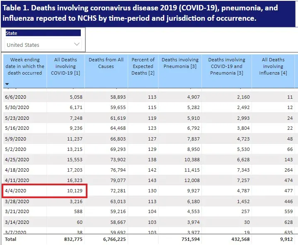This screenshot has width=298, height=245.
Task: Click the sort arrow under Week ending date
Action: pyautogui.click(x=7, y=84)
